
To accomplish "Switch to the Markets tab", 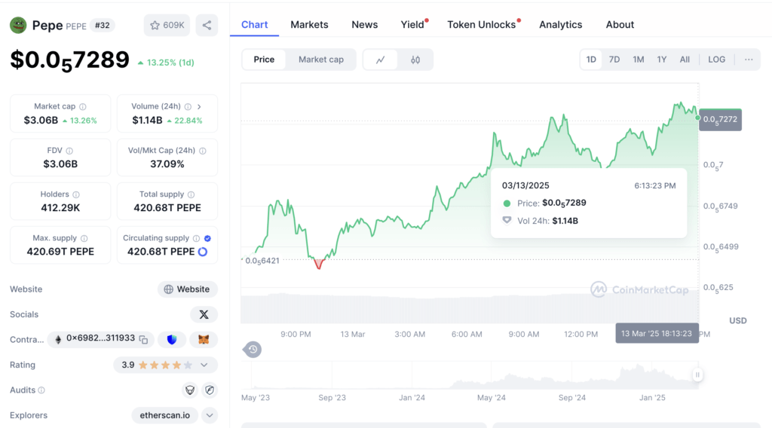I will (309, 25).
